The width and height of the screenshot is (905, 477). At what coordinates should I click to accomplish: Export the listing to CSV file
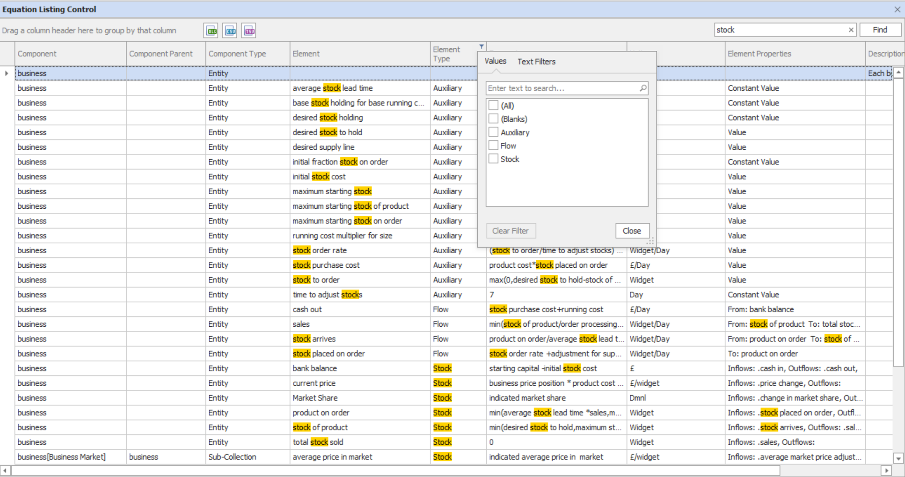[230, 31]
